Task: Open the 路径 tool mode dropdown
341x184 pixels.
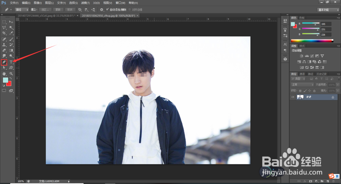Action: tap(22, 10)
